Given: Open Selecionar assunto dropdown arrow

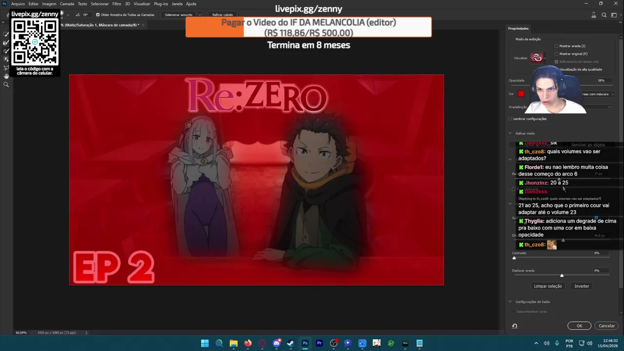Looking at the screenshot, I should click(x=199, y=15).
